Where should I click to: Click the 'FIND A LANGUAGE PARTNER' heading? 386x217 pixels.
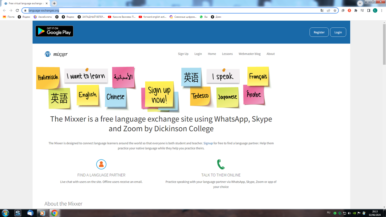coord(101,175)
